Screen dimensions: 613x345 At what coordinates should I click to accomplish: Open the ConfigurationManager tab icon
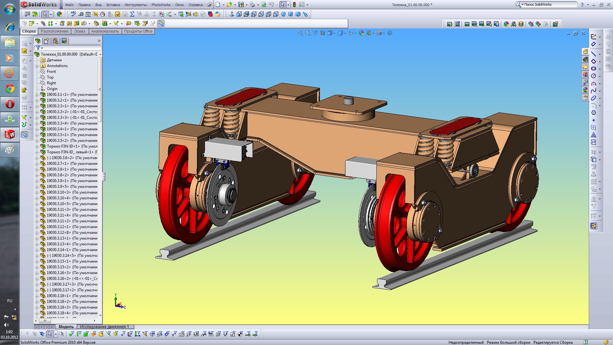click(x=56, y=41)
